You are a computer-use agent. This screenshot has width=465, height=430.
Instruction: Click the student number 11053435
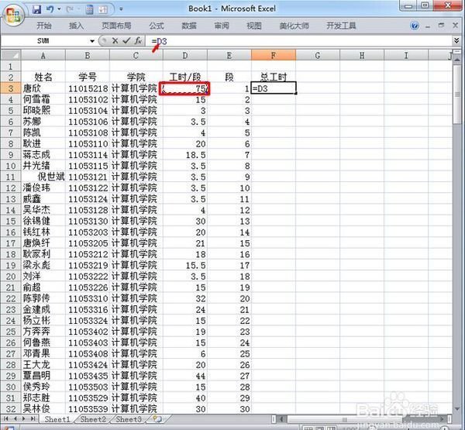88,376
